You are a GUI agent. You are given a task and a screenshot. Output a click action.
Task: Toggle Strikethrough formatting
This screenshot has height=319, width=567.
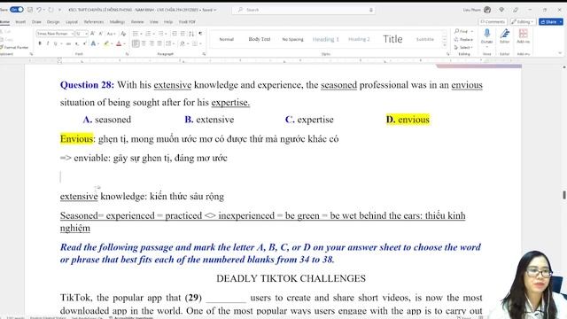point(68,43)
